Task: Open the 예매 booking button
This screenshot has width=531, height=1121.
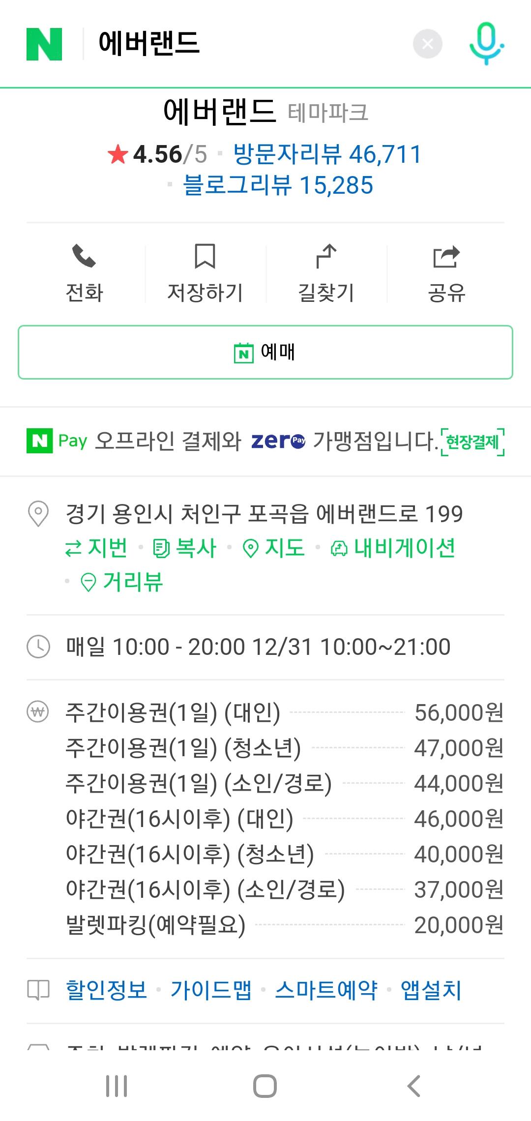Action: click(x=265, y=352)
